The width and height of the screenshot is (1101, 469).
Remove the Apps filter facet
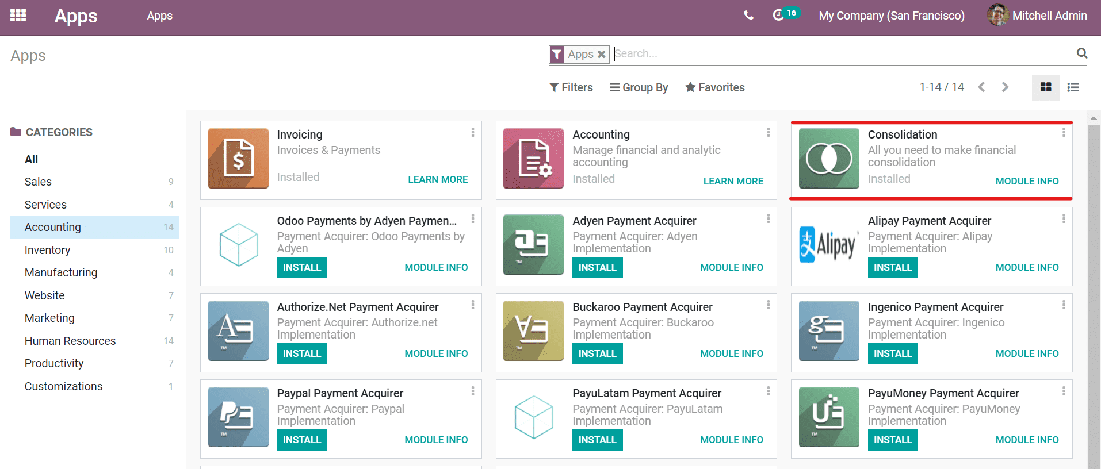[601, 54]
